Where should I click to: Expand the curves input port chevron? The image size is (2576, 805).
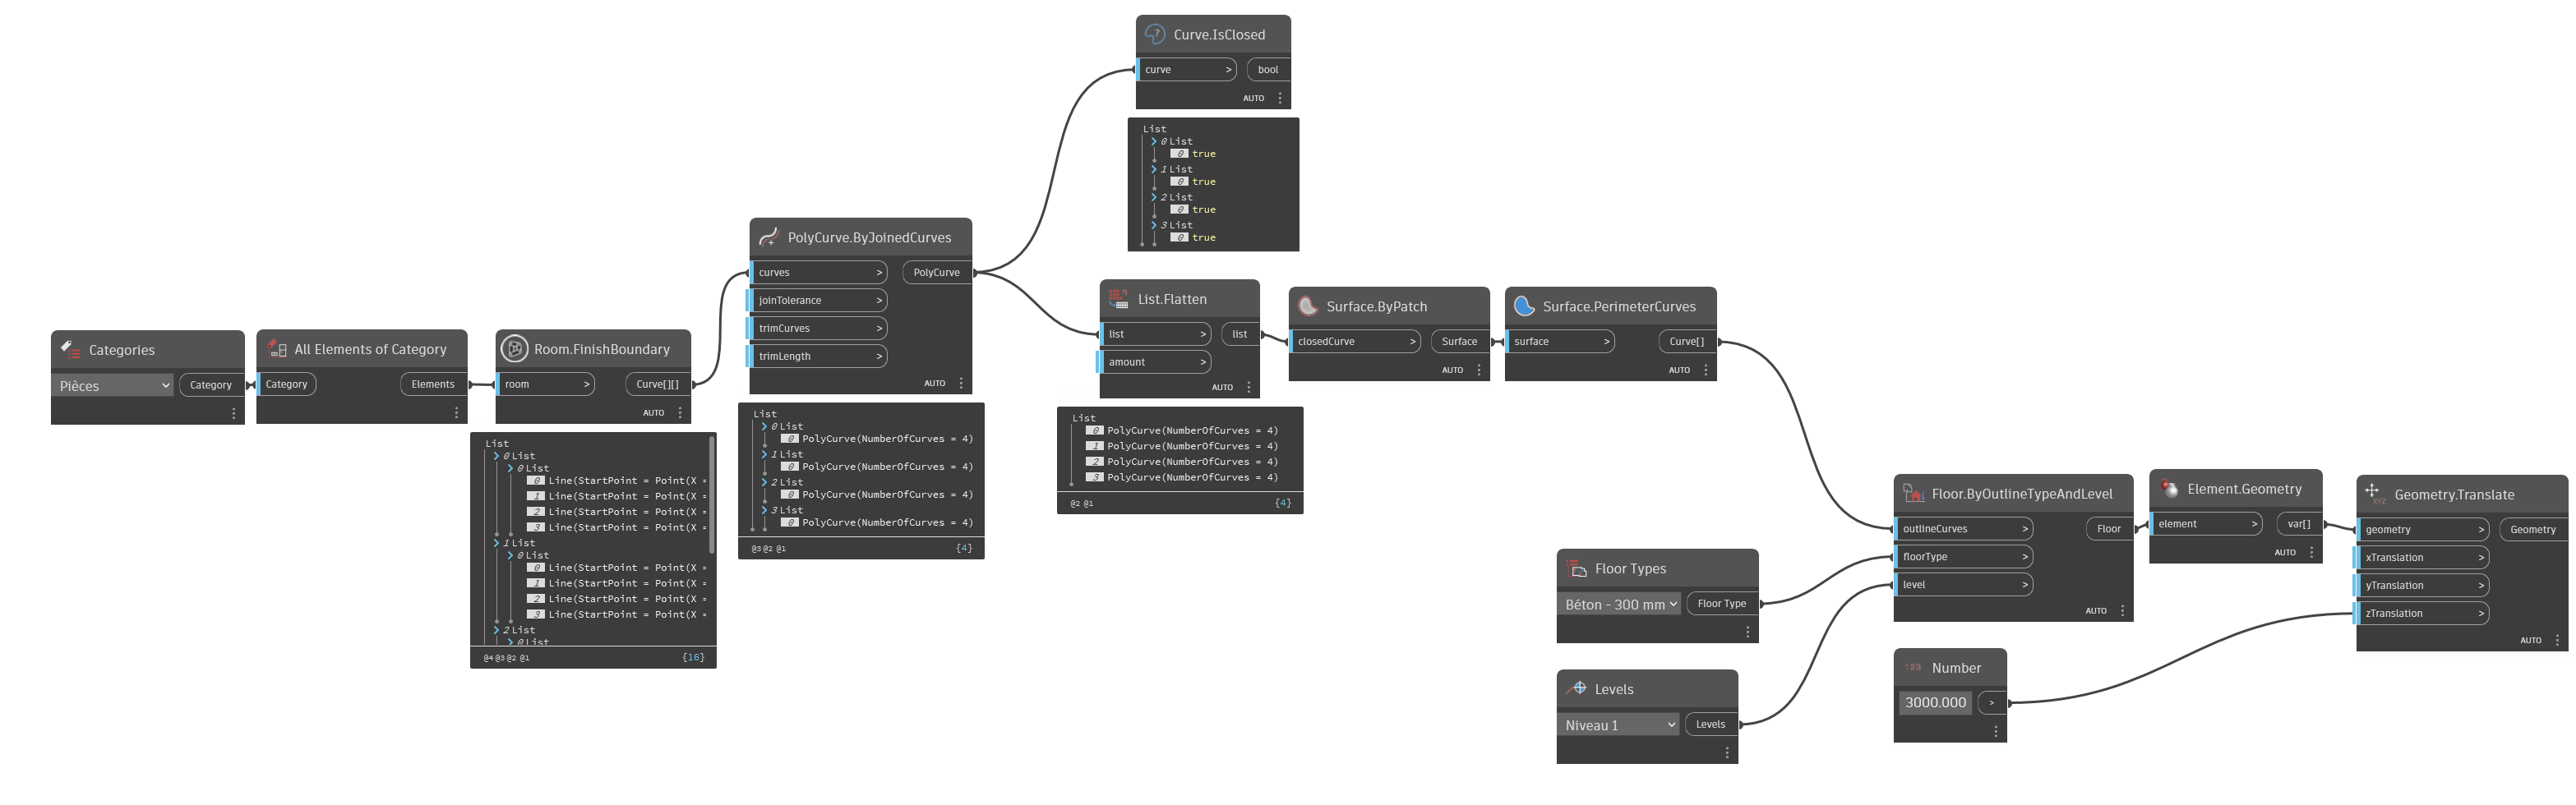tap(879, 272)
